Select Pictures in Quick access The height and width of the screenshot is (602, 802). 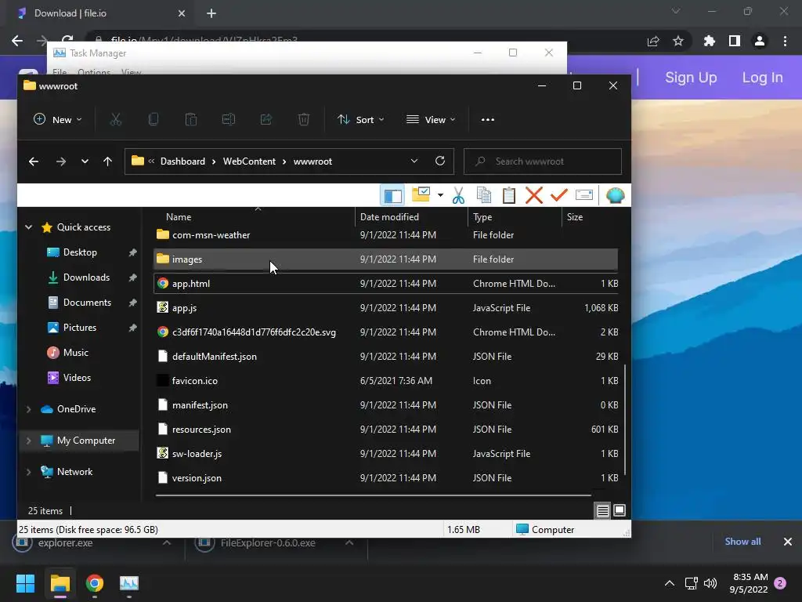tap(80, 327)
